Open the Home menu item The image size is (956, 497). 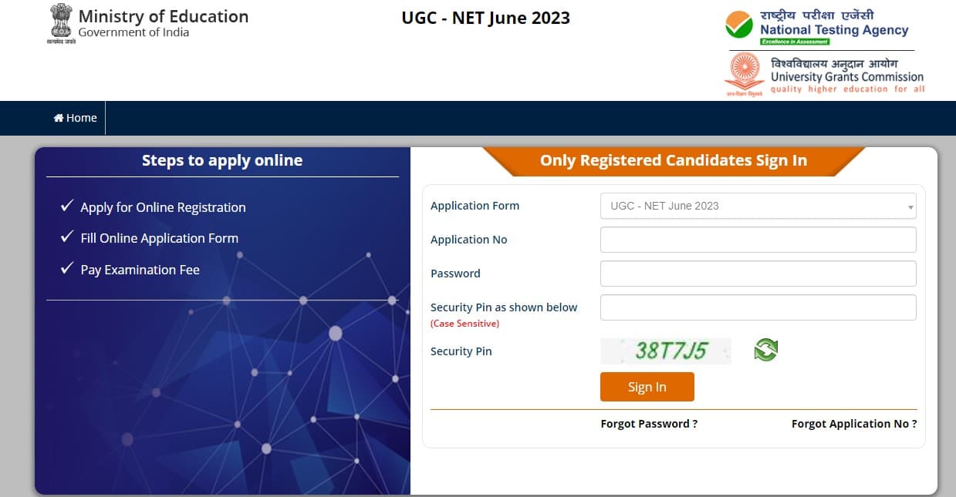point(75,117)
